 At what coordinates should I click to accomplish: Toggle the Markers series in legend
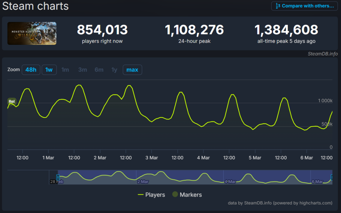(187, 195)
